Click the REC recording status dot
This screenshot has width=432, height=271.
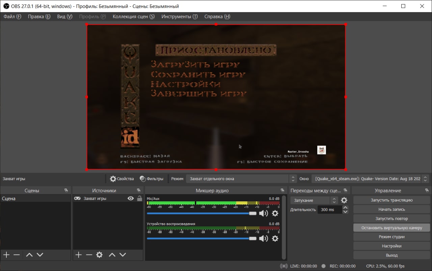[323, 266]
